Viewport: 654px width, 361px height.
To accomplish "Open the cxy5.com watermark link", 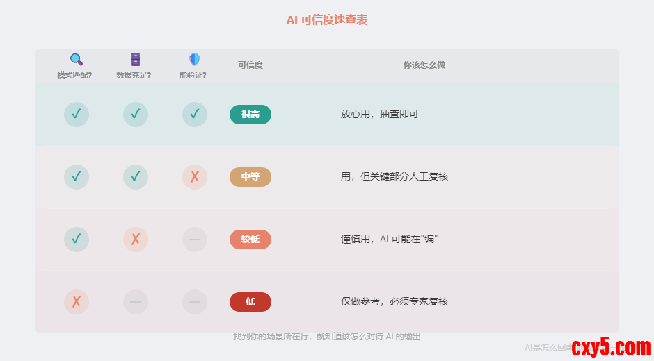I will (611, 346).
